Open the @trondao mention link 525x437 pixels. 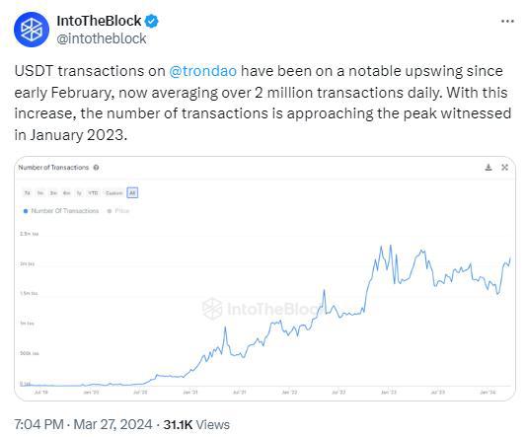pos(203,71)
